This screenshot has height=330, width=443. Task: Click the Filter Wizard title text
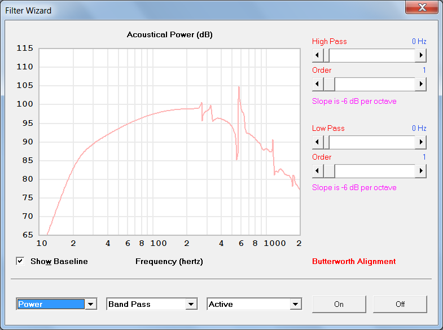[x=28, y=11]
